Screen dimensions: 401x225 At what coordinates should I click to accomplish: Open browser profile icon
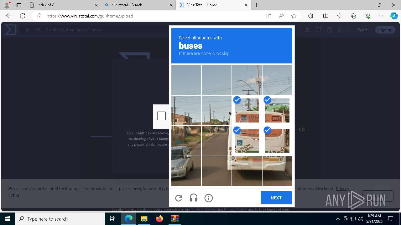coord(7,5)
